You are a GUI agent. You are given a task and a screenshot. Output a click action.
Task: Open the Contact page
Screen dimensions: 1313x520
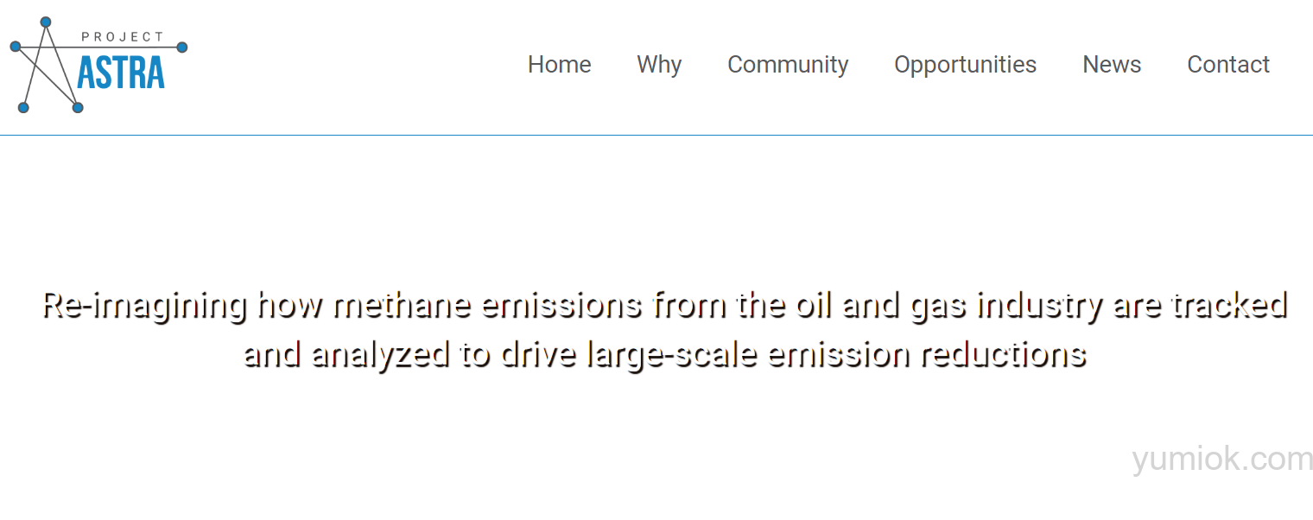1228,65
